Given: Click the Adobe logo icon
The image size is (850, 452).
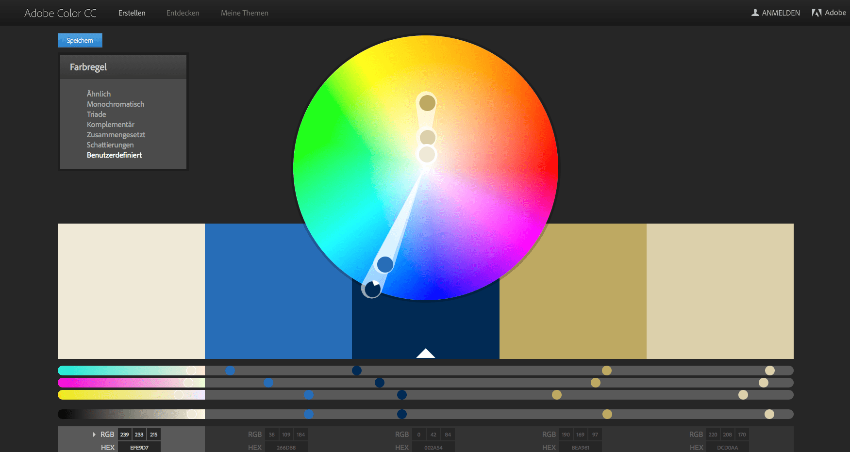Looking at the screenshot, I should 817,13.
